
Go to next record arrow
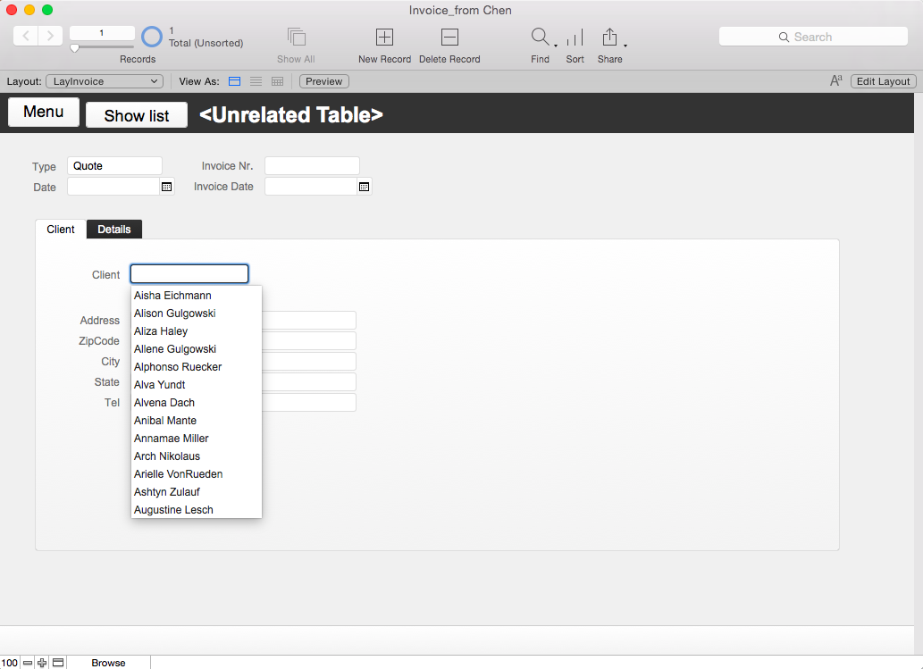tap(51, 36)
